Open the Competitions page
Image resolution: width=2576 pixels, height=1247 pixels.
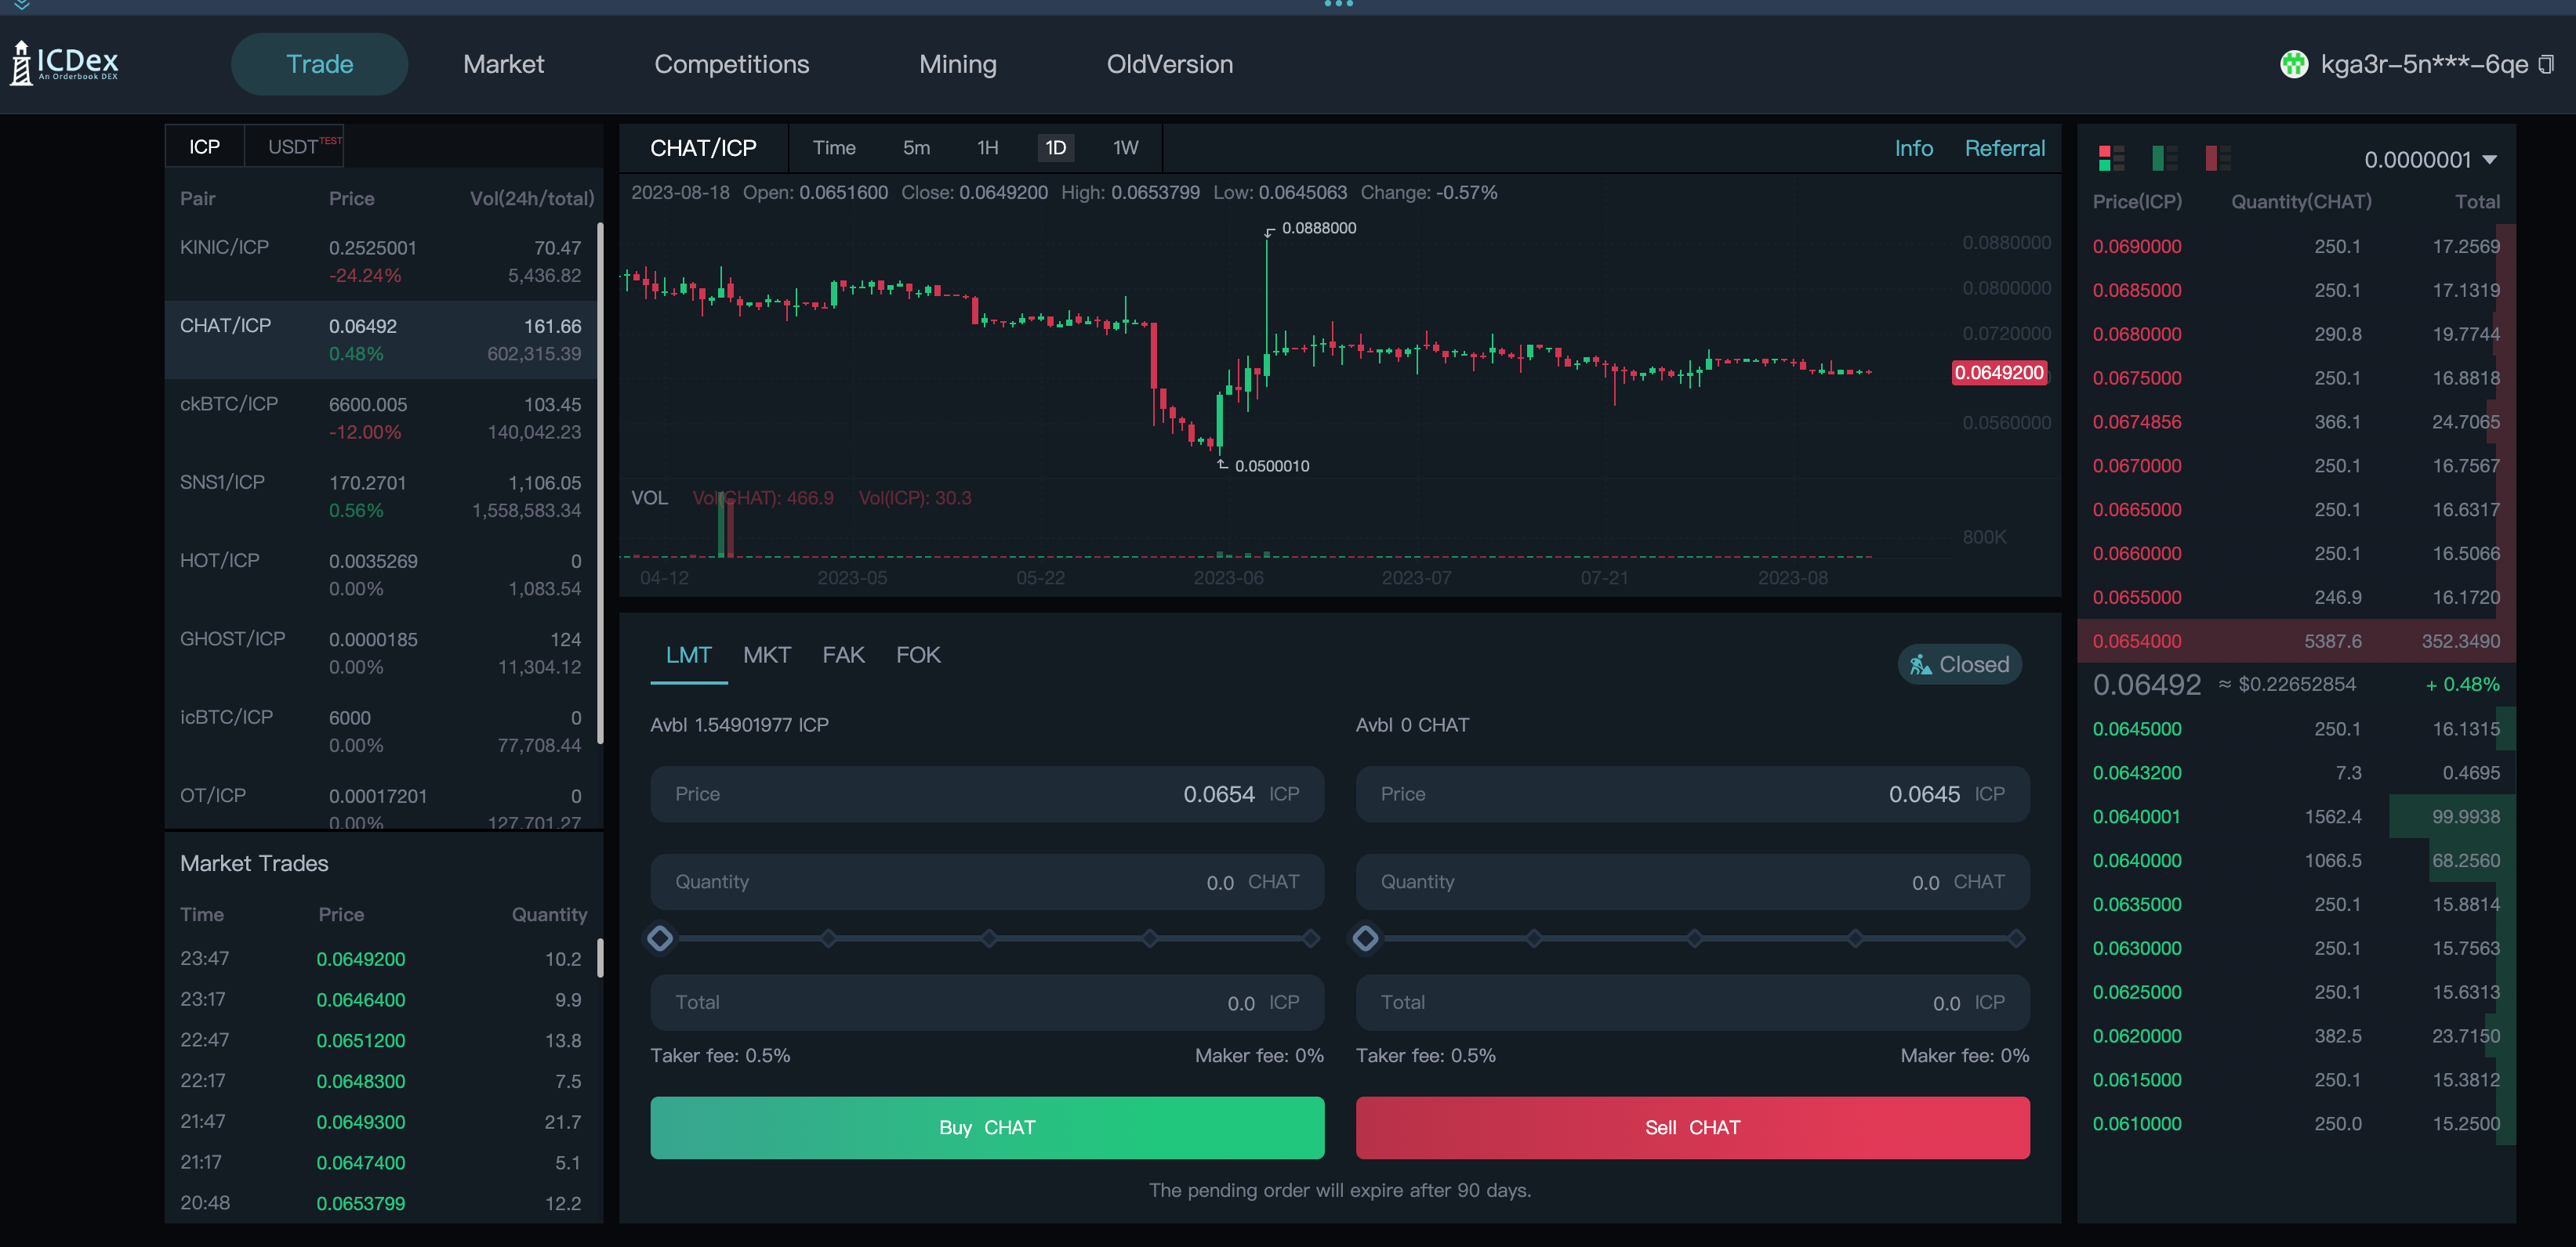click(x=731, y=64)
